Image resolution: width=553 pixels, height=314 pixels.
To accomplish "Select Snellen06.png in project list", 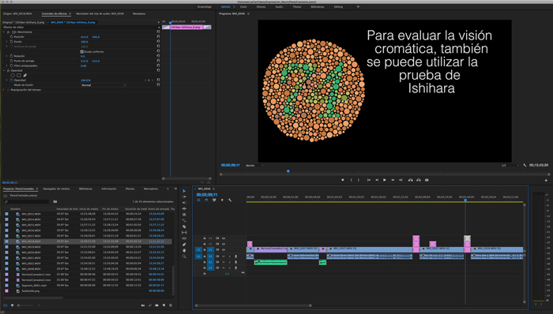I will [x=31, y=291].
